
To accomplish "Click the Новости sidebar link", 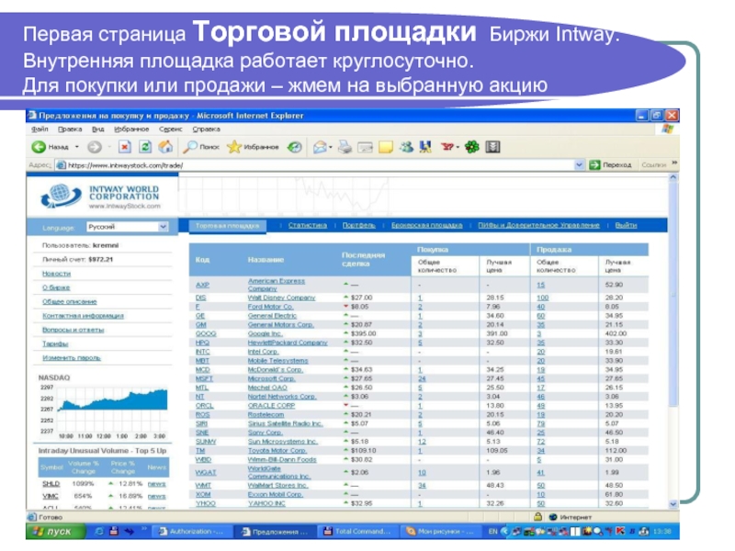I will (56, 273).
